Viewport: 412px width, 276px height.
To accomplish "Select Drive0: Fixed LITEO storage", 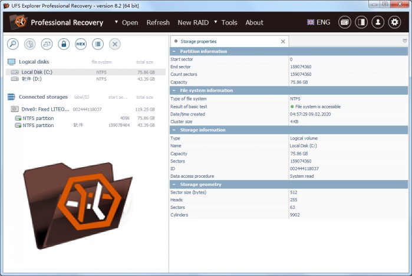I will 85,109.
